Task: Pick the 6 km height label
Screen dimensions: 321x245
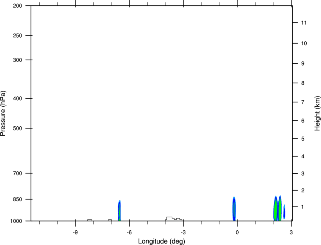Action: tap(303, 121)
